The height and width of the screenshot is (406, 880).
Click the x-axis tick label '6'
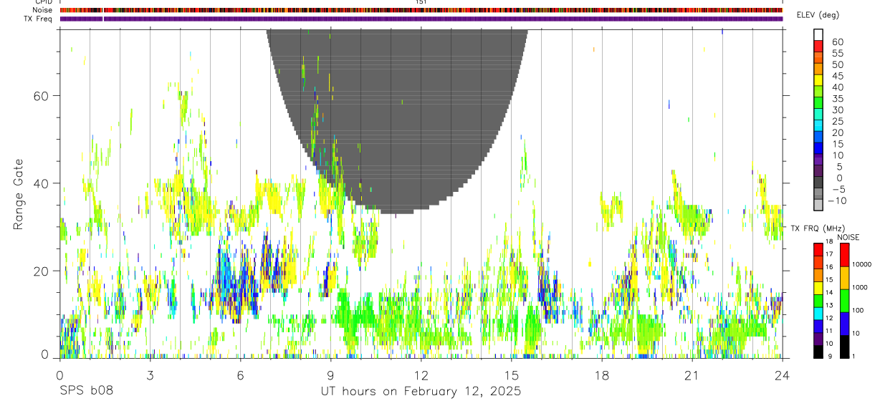coord(240,375)
